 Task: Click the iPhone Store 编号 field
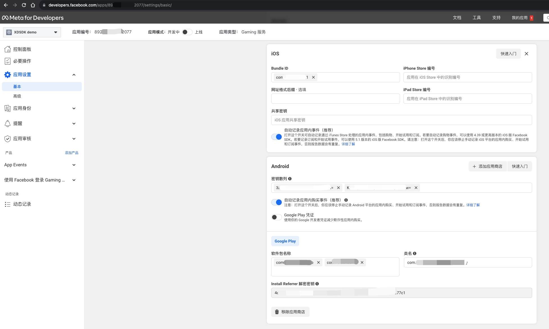pyautogui.click(x=467, y=77)
